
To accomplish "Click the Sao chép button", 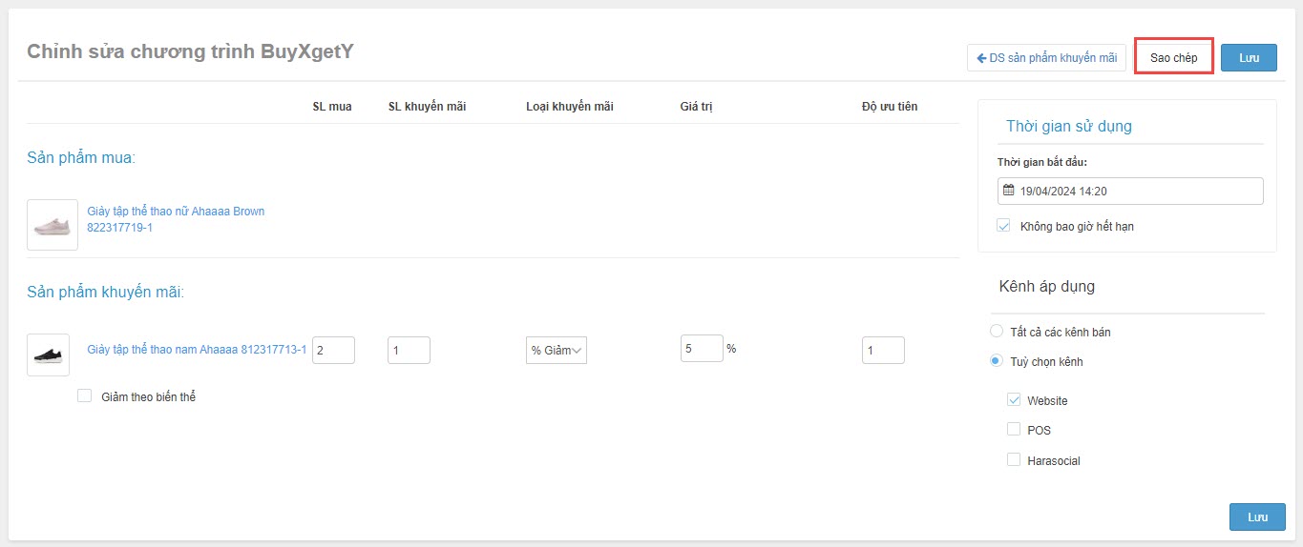I will [x=1173, y=58].
